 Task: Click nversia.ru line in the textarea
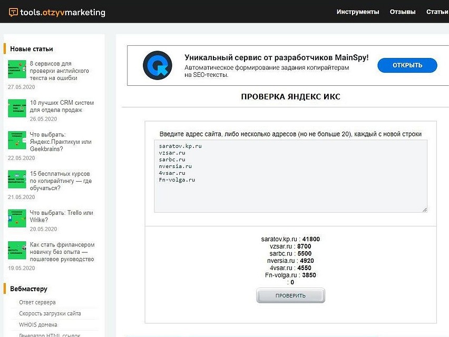pyautogui.click(x=175, y=166)
